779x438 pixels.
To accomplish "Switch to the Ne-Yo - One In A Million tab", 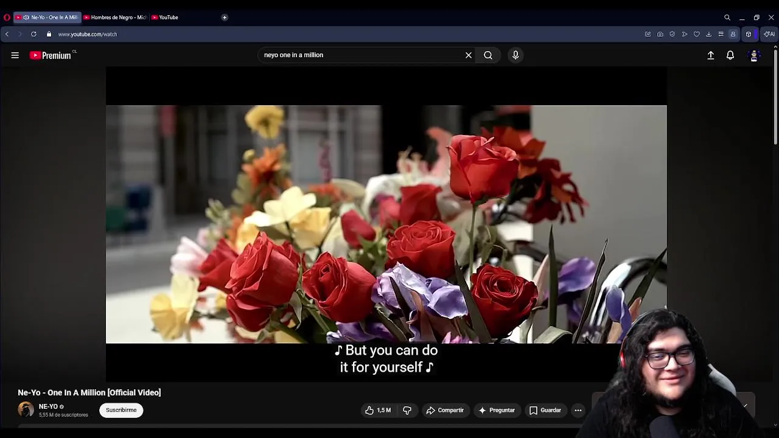I will click(x=47, y=18).
